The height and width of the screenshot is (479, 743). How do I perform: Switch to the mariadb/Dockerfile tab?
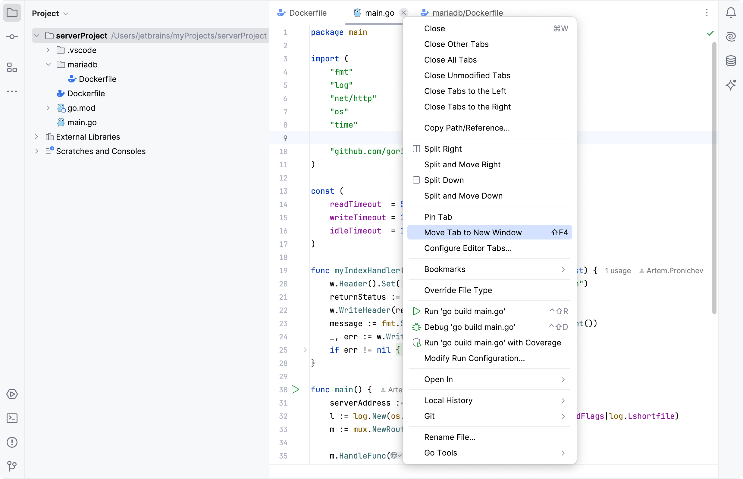(467, 13)
